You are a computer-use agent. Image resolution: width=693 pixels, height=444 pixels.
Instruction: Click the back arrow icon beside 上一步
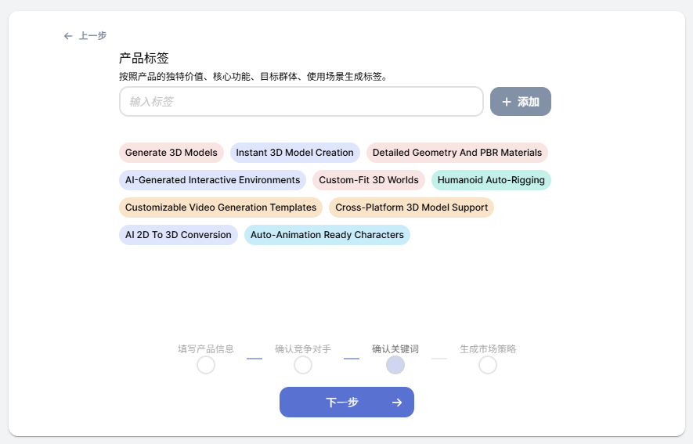click(x=68, y=36)
